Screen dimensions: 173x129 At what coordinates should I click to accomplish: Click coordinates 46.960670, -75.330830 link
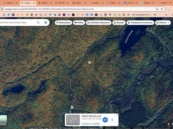tap(91, 124)
